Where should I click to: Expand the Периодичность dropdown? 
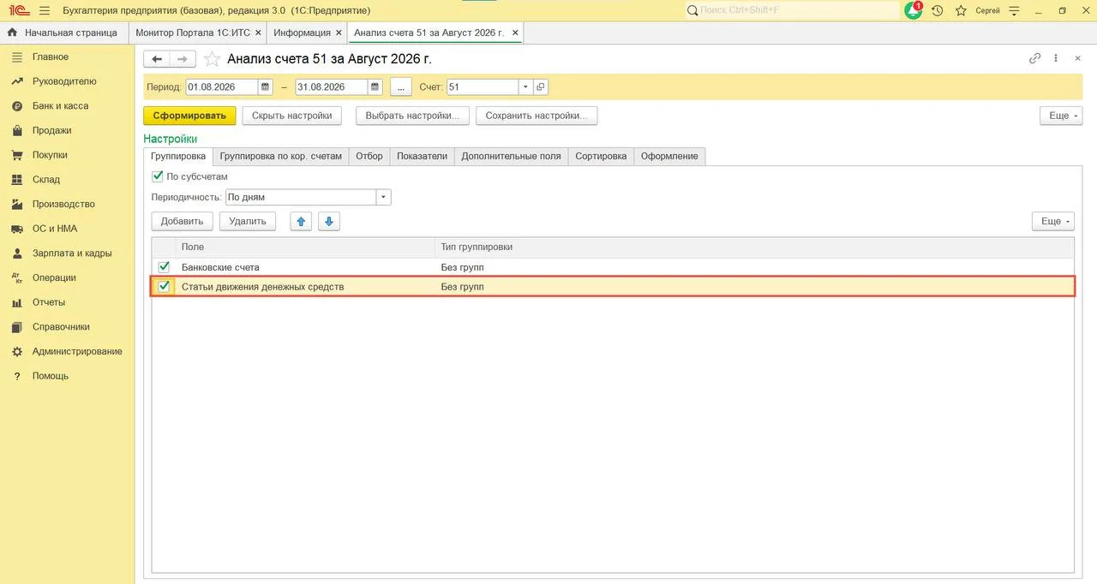click(384, 197)
